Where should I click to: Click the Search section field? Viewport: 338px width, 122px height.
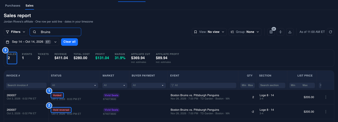click(272, 85)
